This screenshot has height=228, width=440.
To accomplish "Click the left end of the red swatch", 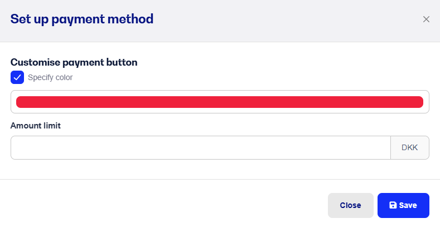I will pos(21,102).
